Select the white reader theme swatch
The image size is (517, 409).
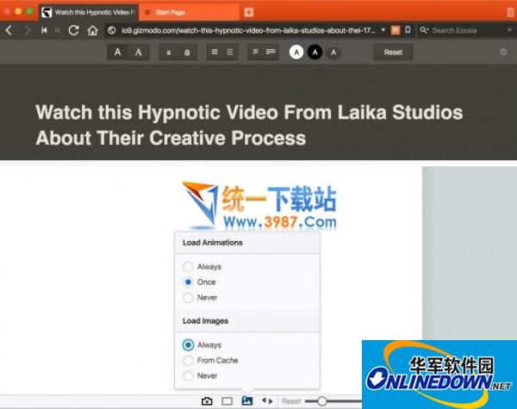[296, 52]
